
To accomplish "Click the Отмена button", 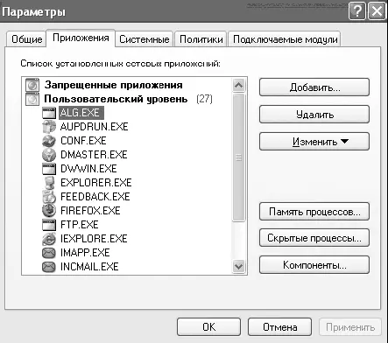I will pyautogui.click(x=279, y=327).
